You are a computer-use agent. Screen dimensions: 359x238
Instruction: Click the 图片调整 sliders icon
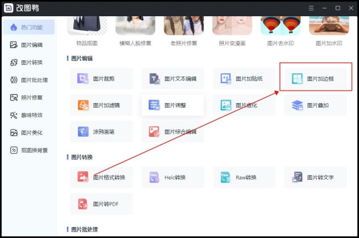pyautogui.click(x=154, y=105)
